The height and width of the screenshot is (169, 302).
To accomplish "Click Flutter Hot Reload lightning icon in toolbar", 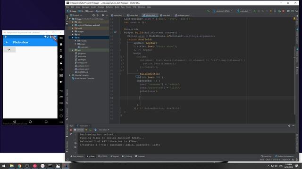I will (271, 11).
